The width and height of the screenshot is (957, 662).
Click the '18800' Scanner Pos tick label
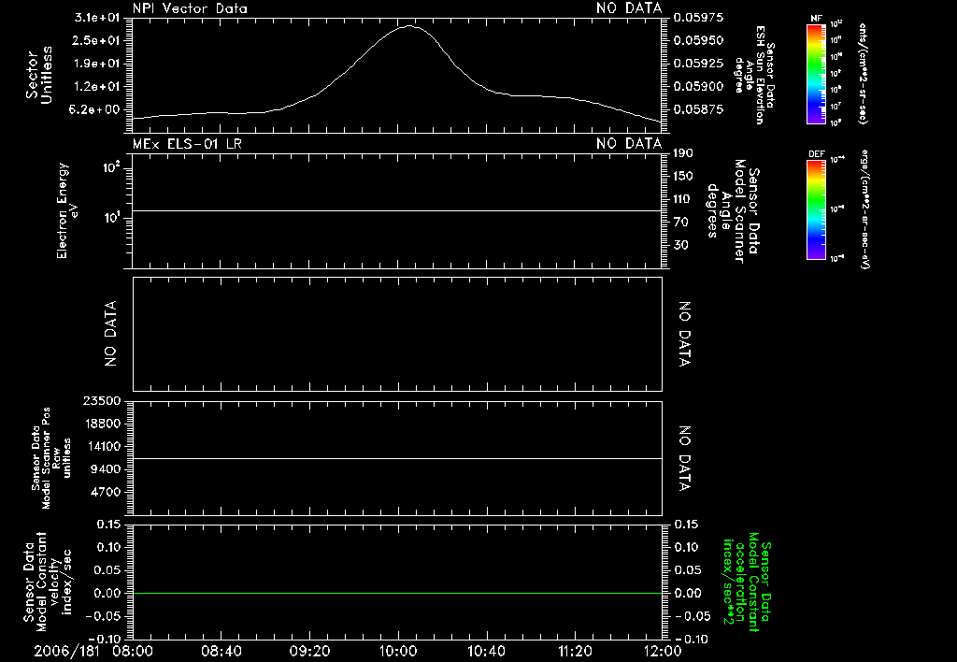[x=101, y=424]
